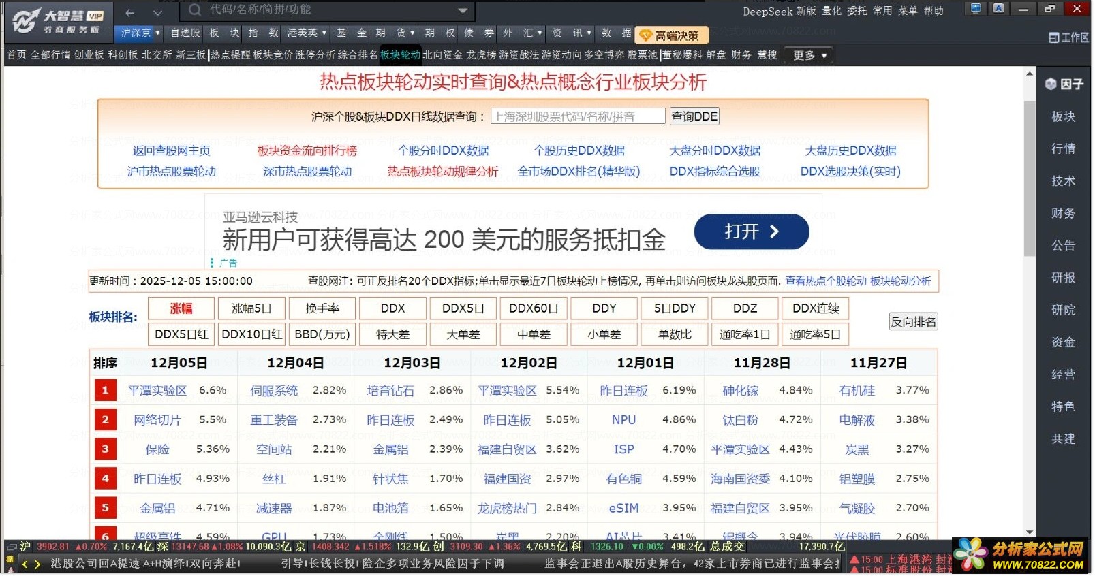
Task: Click the stock code query input field
Action: (x=577, y=116)
